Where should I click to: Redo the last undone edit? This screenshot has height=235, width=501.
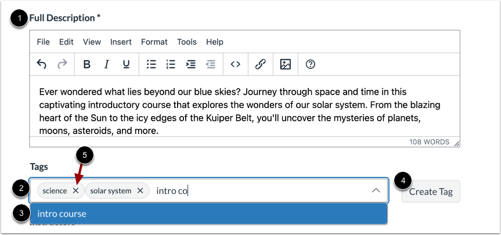pos(62,64)
